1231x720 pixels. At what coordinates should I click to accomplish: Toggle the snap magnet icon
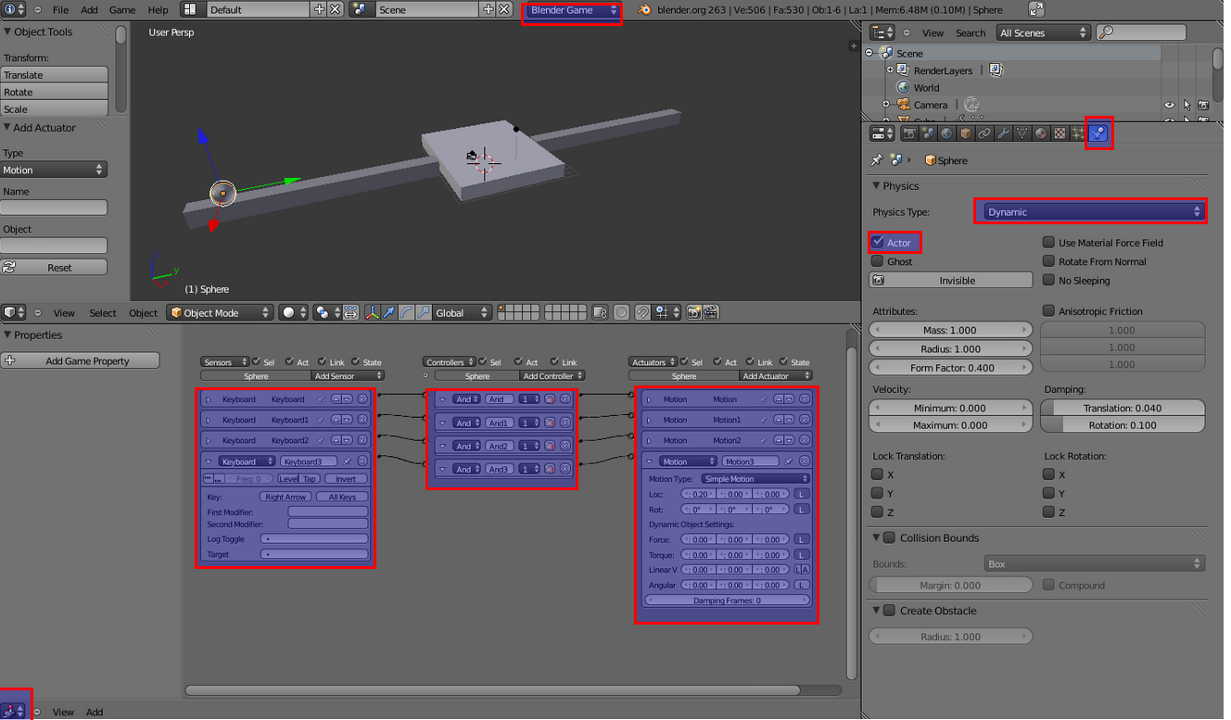(642, 312)
